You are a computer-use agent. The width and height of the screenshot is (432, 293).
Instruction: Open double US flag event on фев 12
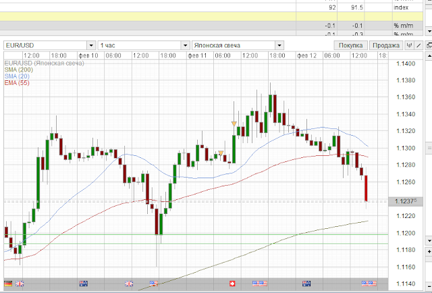point(369,284)
